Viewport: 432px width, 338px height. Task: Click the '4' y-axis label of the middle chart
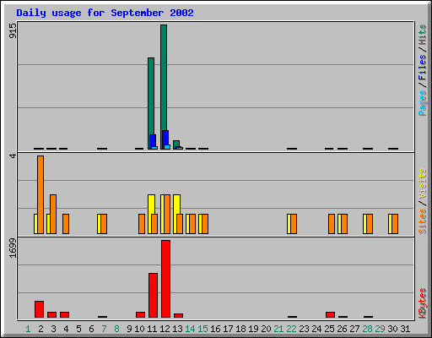[13, 155]
